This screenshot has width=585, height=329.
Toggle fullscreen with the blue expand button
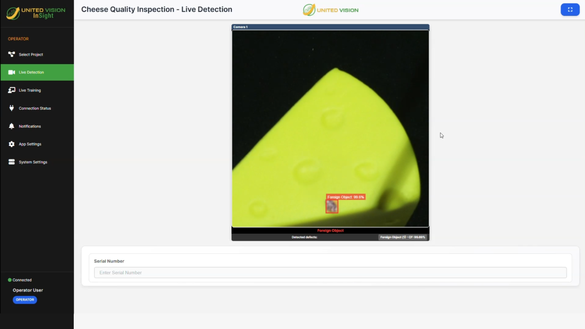(570, 9)
